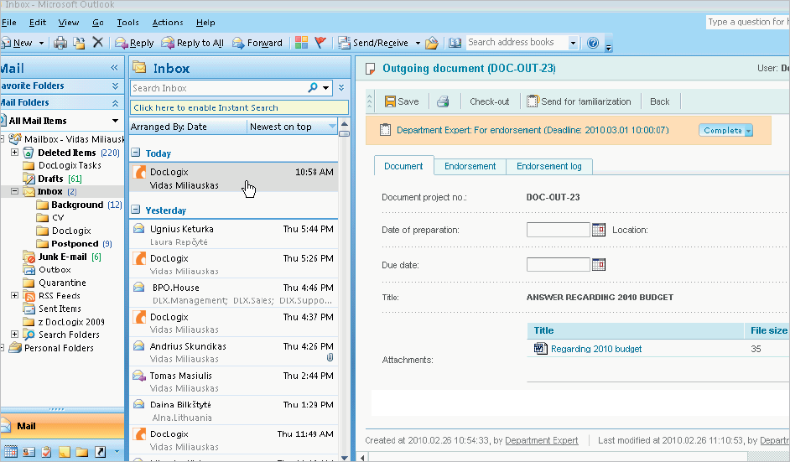This screenshot has height=462, width=790.
Task: Click the Inbox folder icon in header
Action: coord(139,68)
